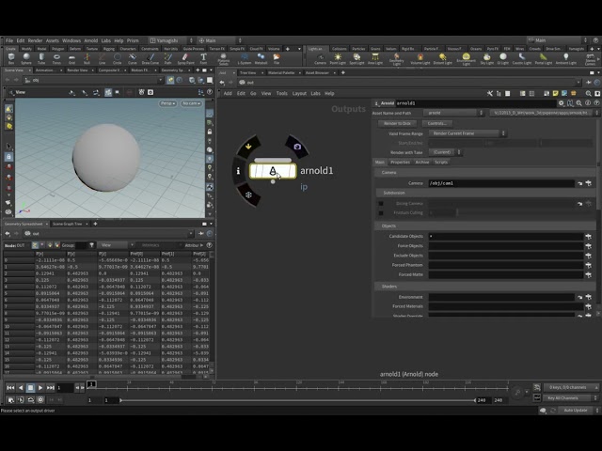Screen dimensions: 602x451
Task: Toggle the real-time playback clock icon
Action: point(40,399)
